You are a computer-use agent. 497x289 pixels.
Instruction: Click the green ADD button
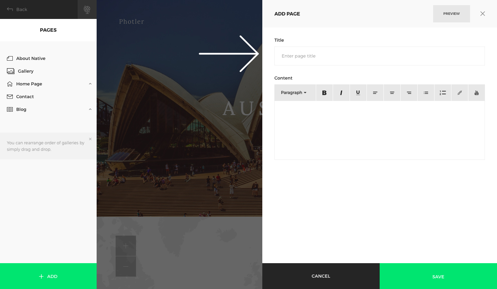tap(48, 276)
